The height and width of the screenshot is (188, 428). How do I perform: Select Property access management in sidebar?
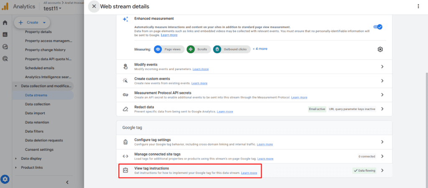(x=48, y=41)
